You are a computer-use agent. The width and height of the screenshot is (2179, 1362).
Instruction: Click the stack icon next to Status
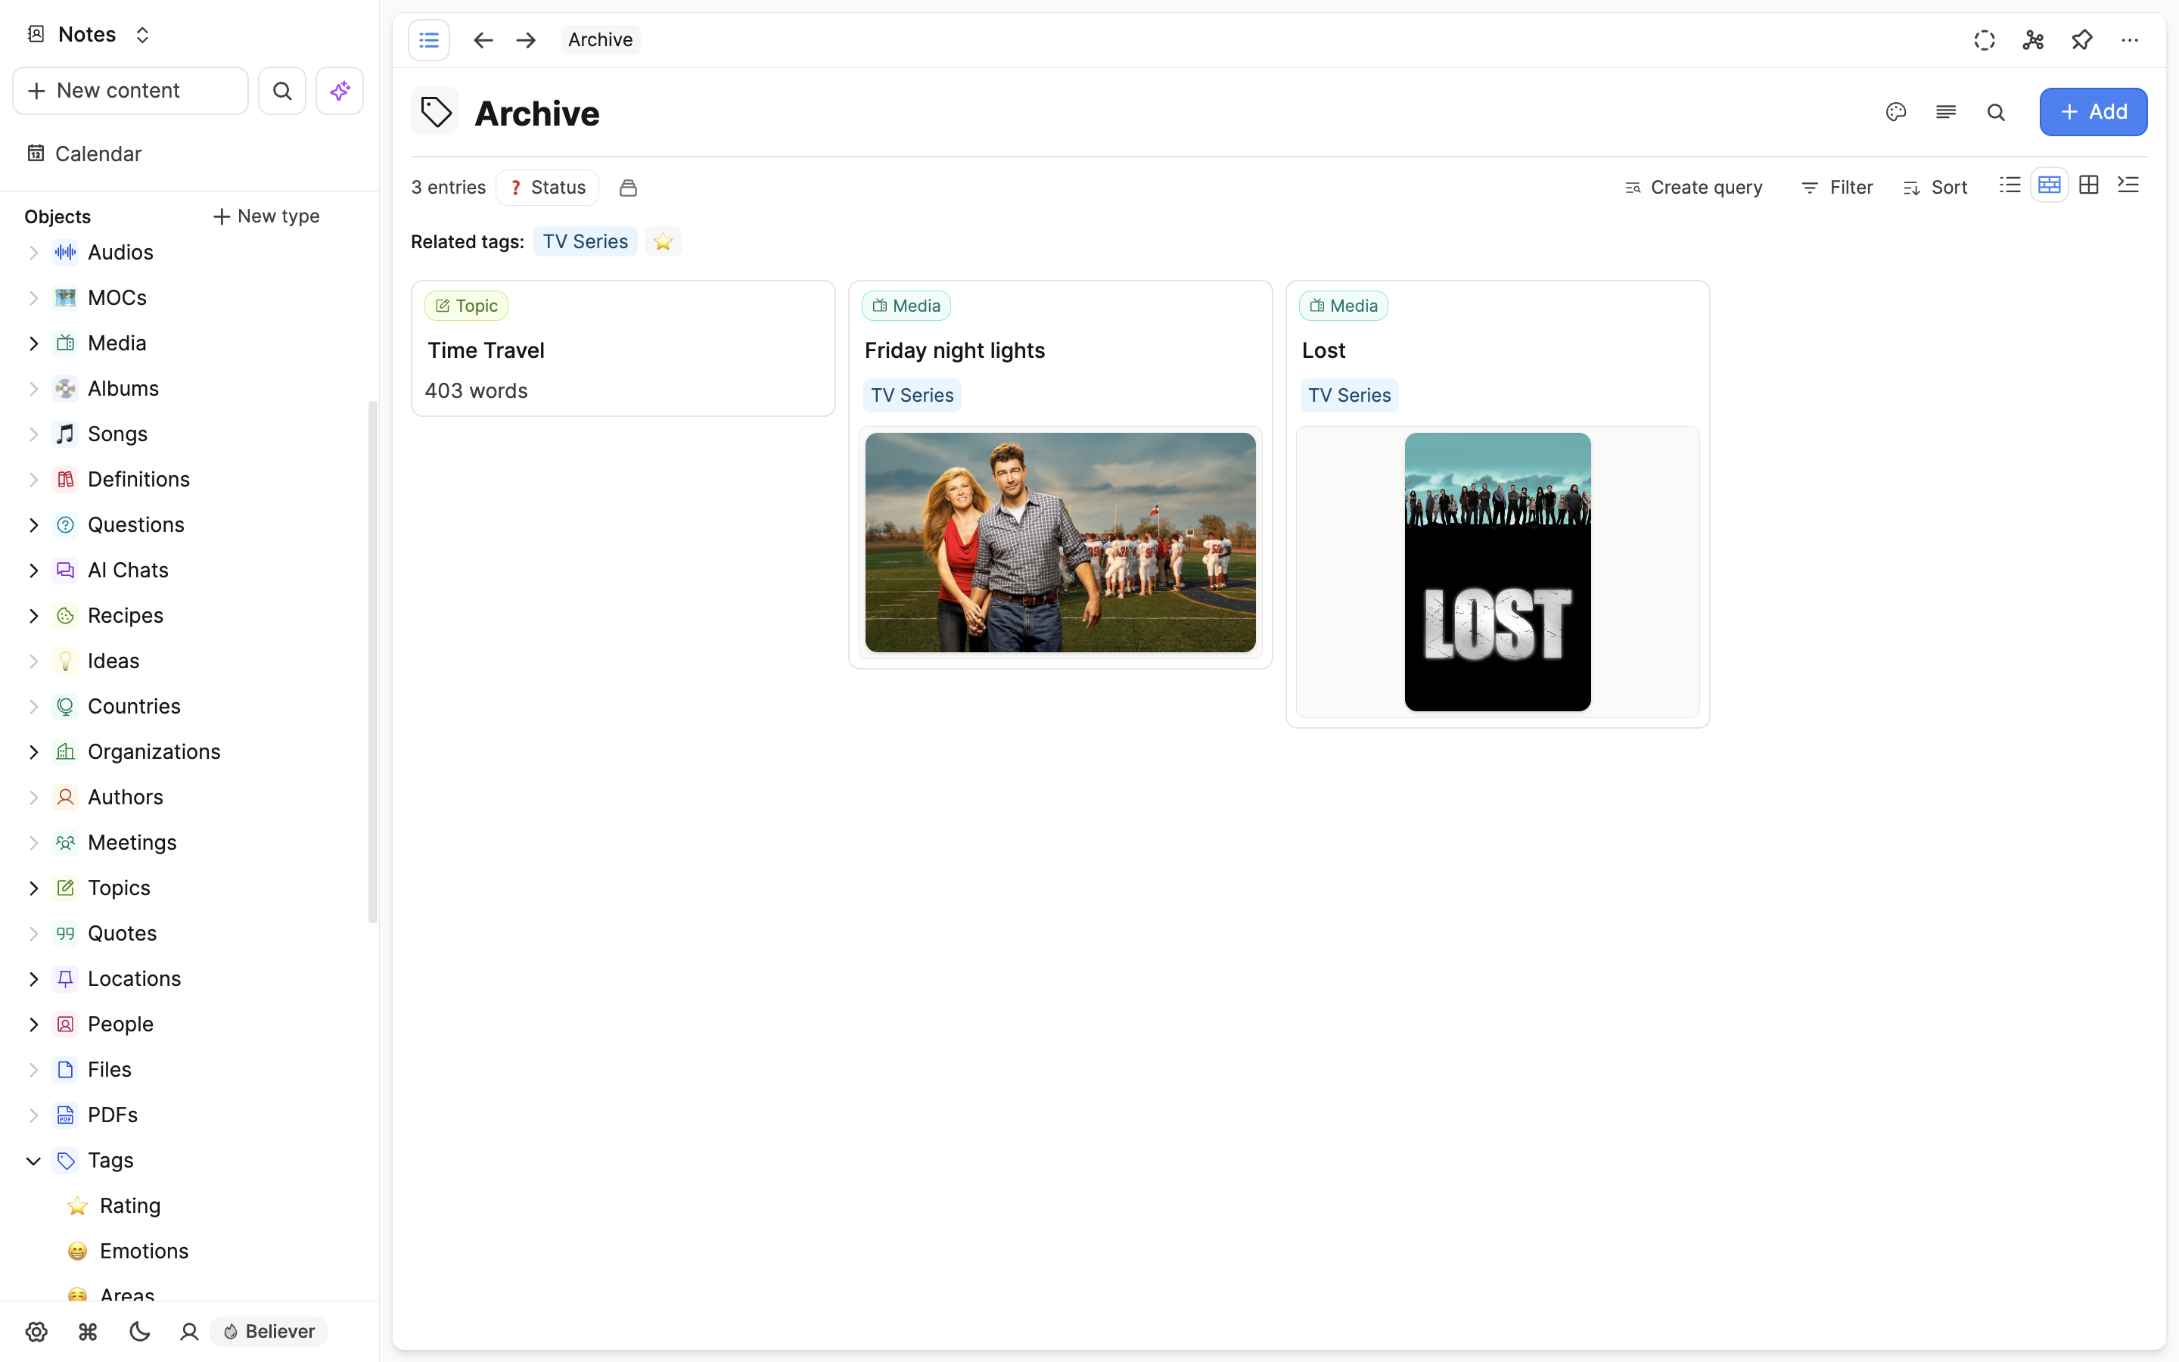629,188
